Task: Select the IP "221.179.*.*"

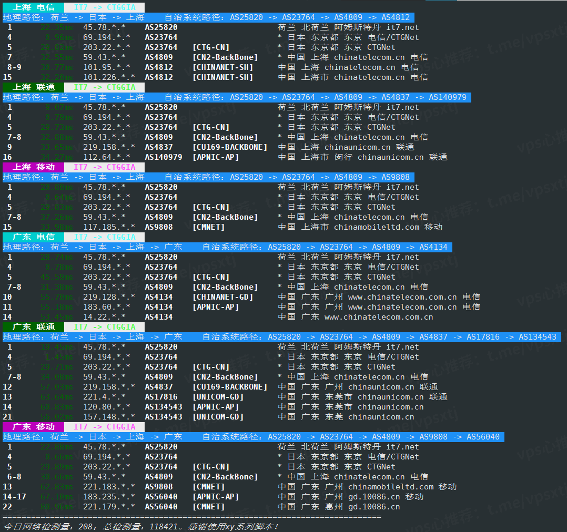Action: pos(109,507)
